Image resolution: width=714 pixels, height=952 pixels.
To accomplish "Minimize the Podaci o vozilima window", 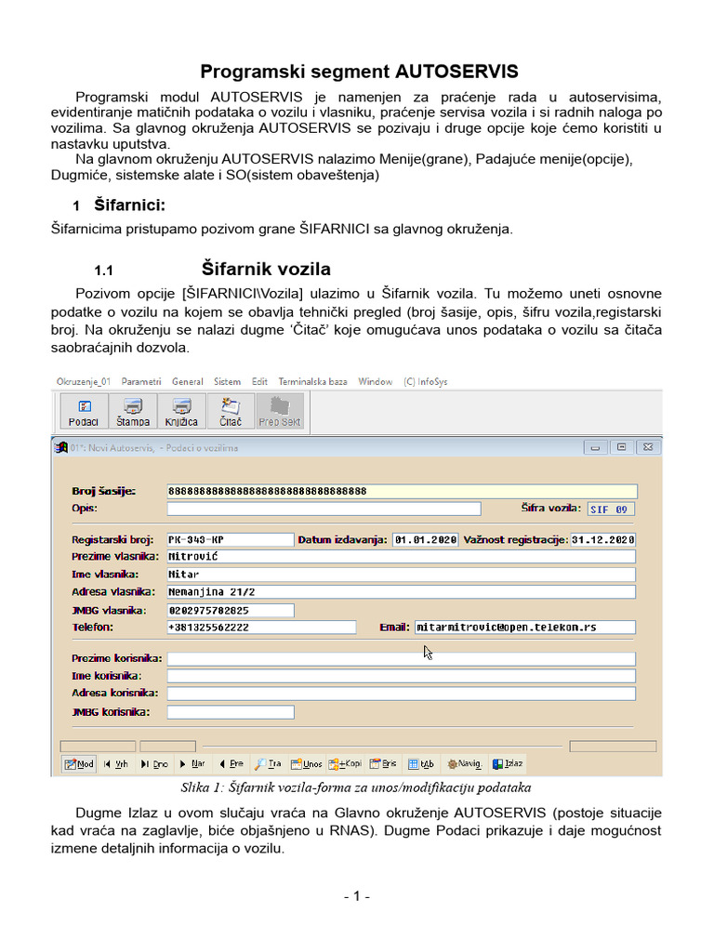I will (x=596, y=447).
